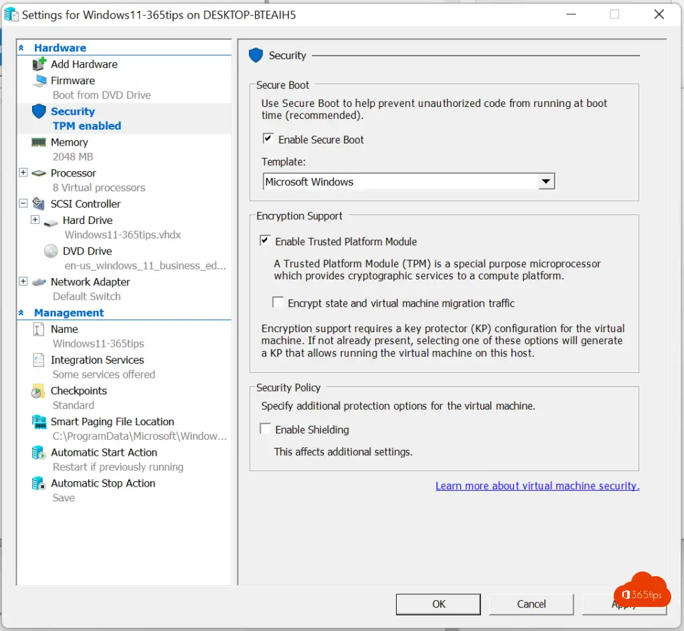Screen dimensions: 684x631
Task: Open the Secure Boot Template dropdown
Action: [546, 182]
